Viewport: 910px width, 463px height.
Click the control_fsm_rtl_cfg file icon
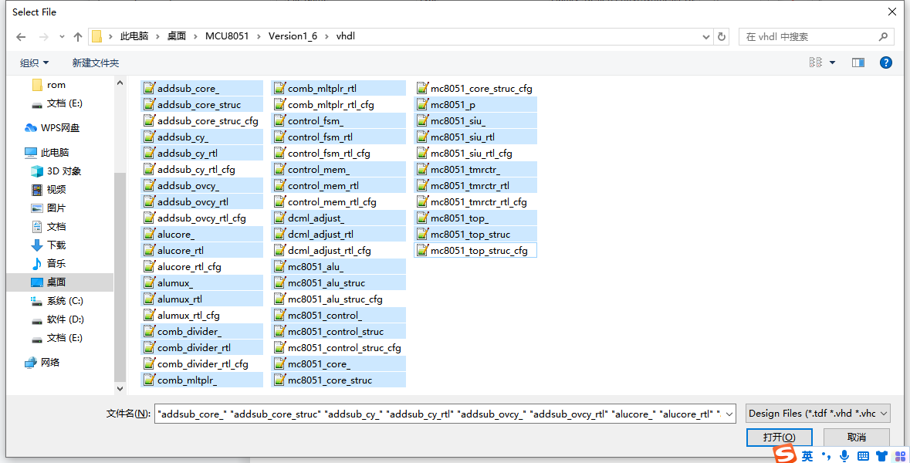(279, 153)
